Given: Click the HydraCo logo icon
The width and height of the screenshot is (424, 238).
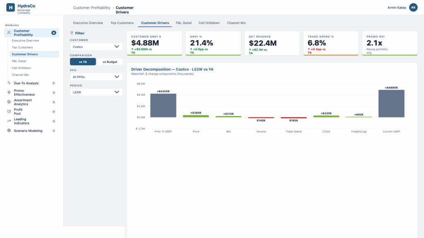Looking at the screenshot, I should click(10, 7).
